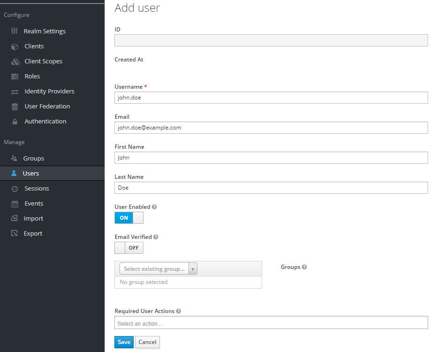Click the Authentication lock icon
437x352 pixels.
[x=15, y=122]
